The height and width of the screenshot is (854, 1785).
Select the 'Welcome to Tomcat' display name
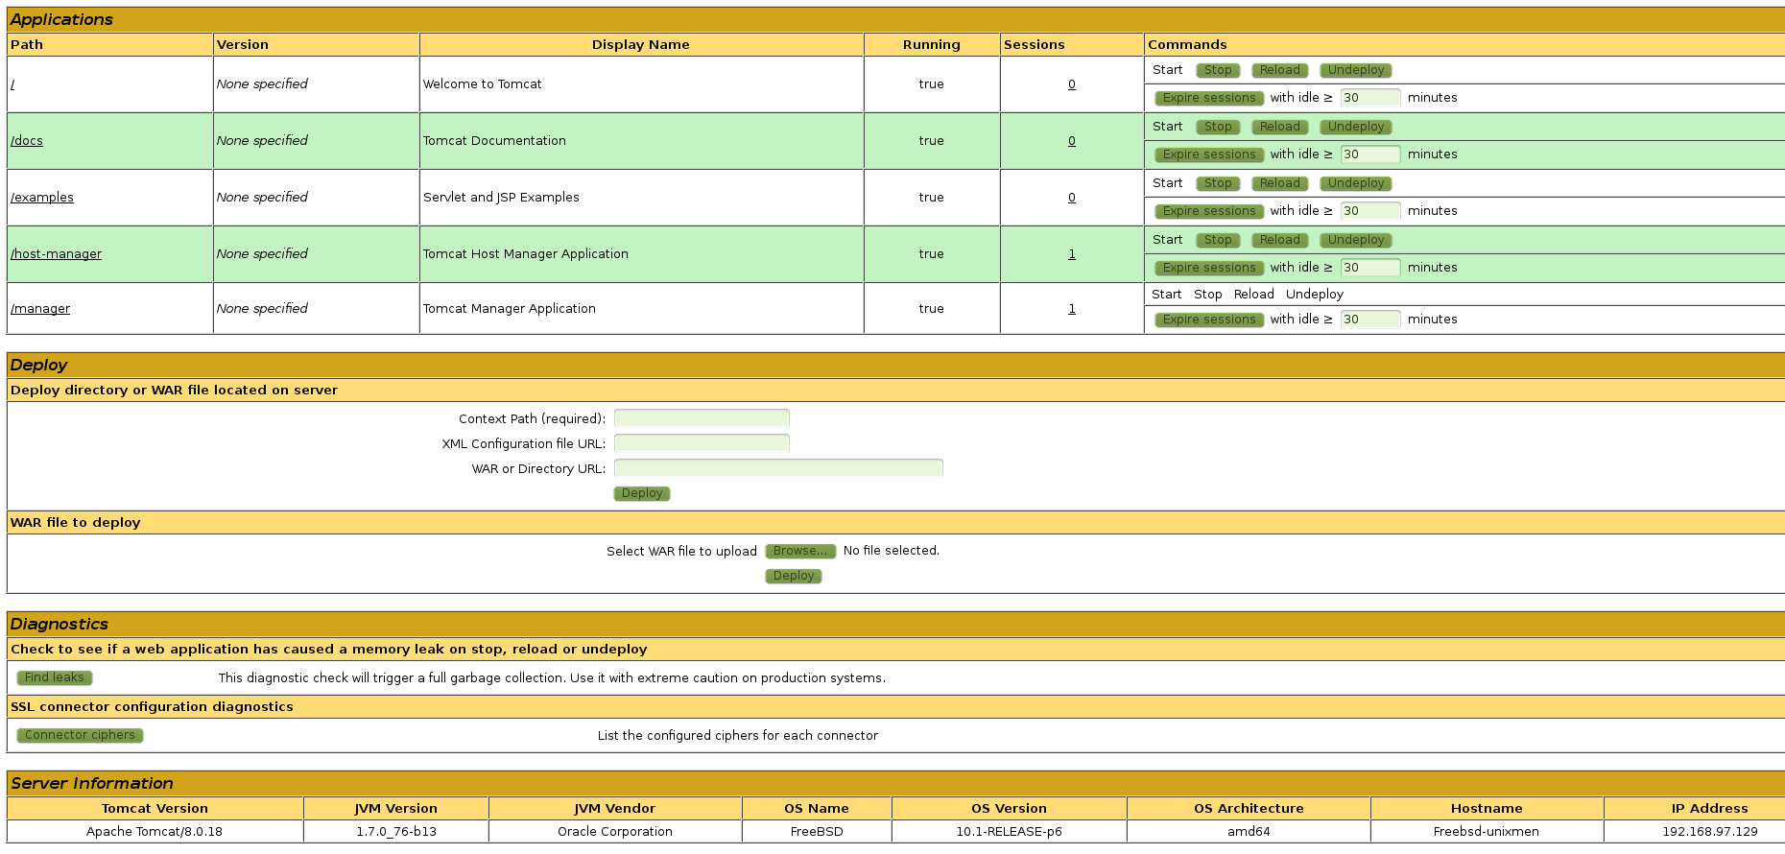483,84
